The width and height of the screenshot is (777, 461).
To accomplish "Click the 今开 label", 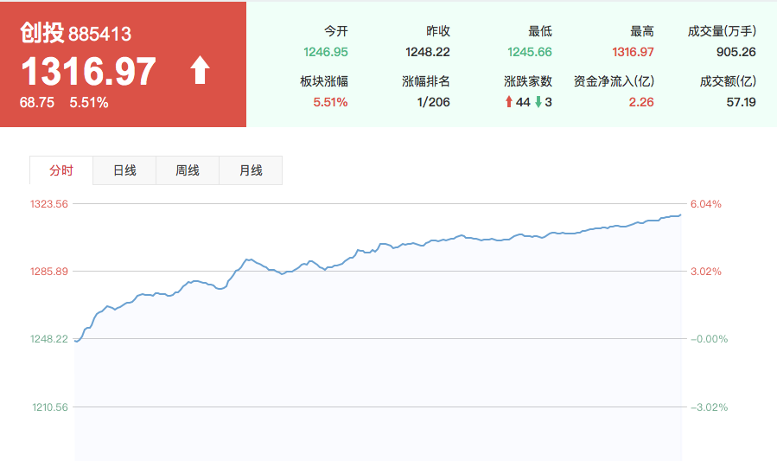I will point(336,31).
